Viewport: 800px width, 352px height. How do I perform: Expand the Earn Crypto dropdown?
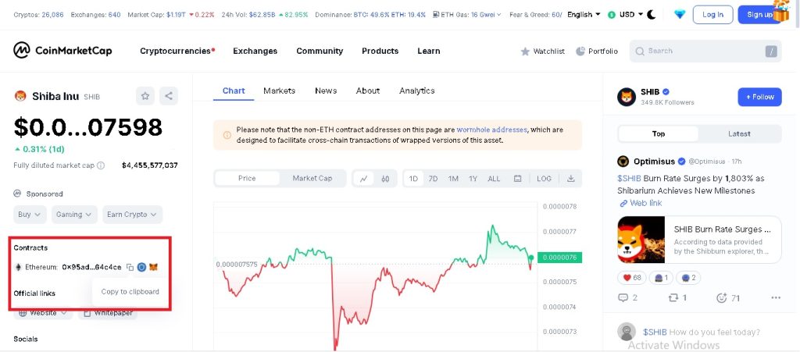(133, 215)
